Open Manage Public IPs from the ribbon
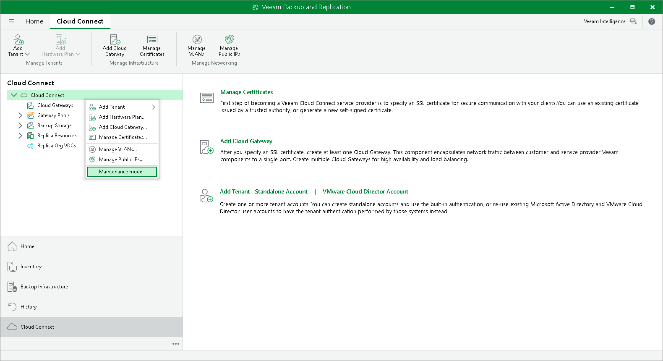This screenshot has width=663, height=361. click(x=229, y=45)
